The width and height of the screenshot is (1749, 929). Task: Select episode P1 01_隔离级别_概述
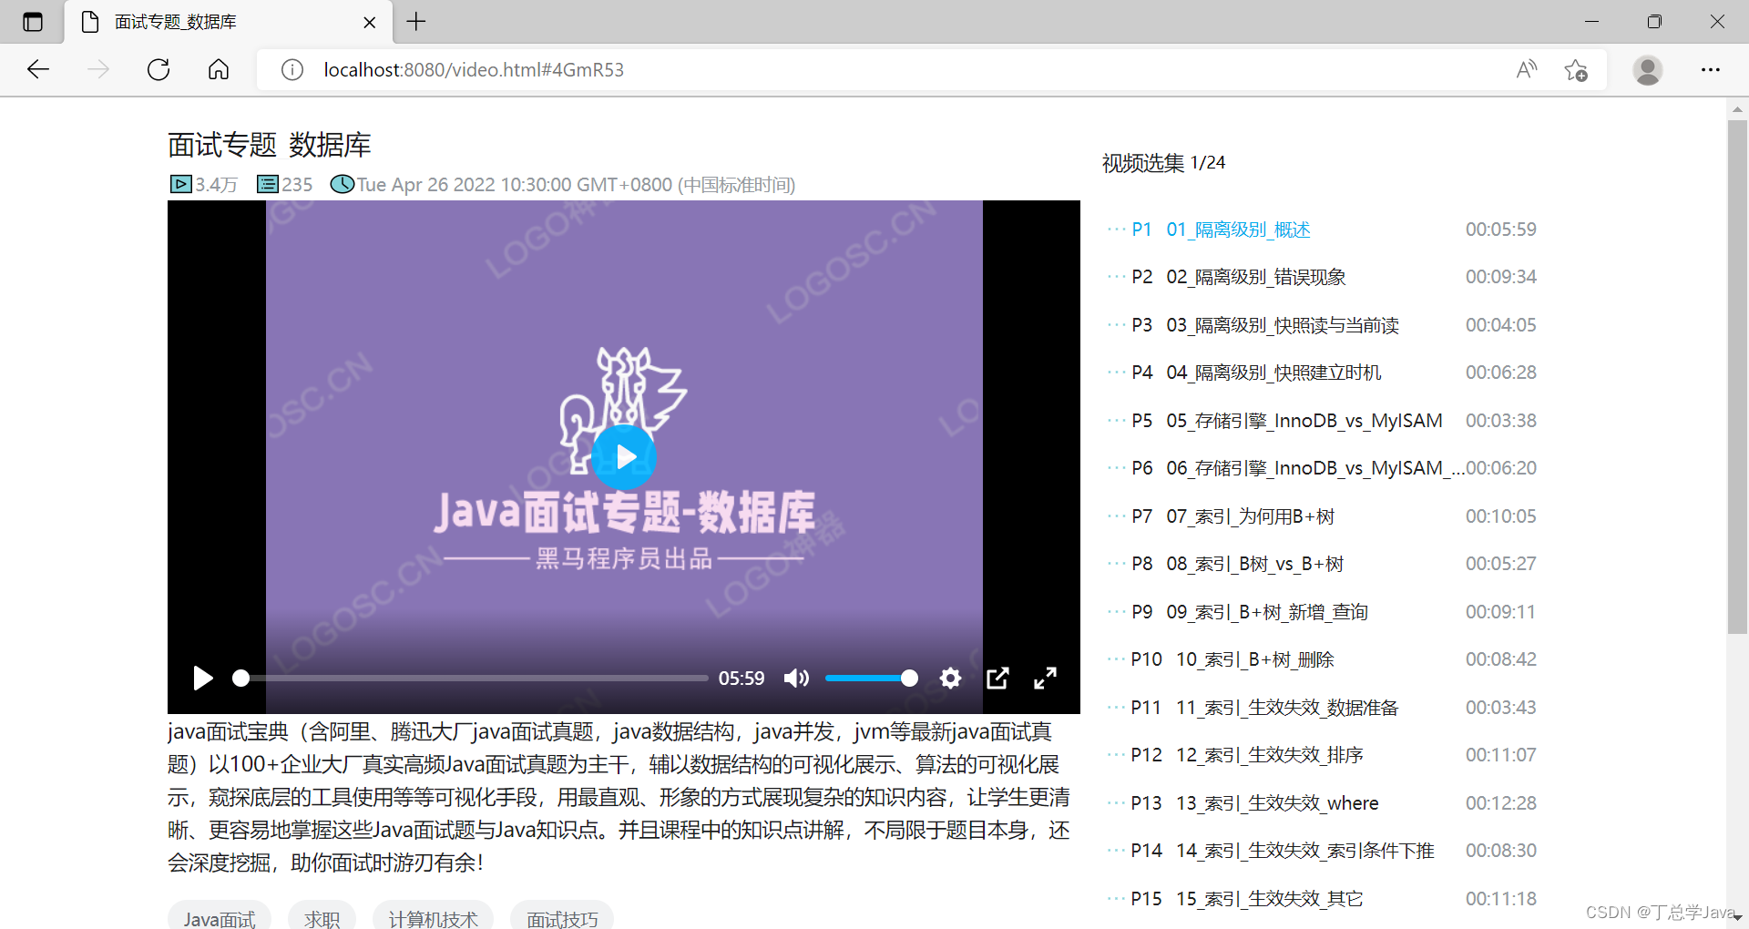pos(1321,230)
